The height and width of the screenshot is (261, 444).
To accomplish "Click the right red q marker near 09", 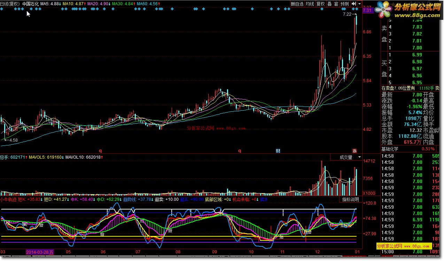I will coord(240,151).
